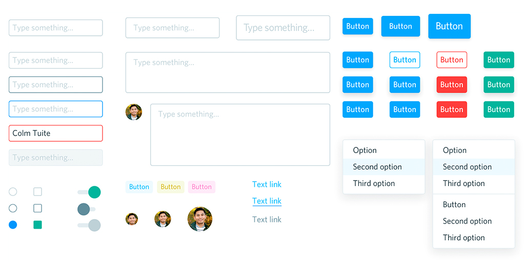The width and height of the screenshot is (525, 262).
Task: Click the yellow tag Button
Action: [171, 187]
